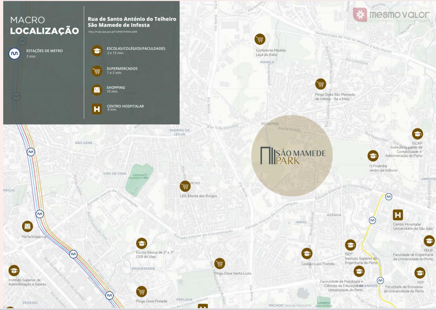Select the Instituto Superior de Administração e Gestão icon
Image resolution: width=436 pixels, height=310 pixels.
[x=14, y=270]
